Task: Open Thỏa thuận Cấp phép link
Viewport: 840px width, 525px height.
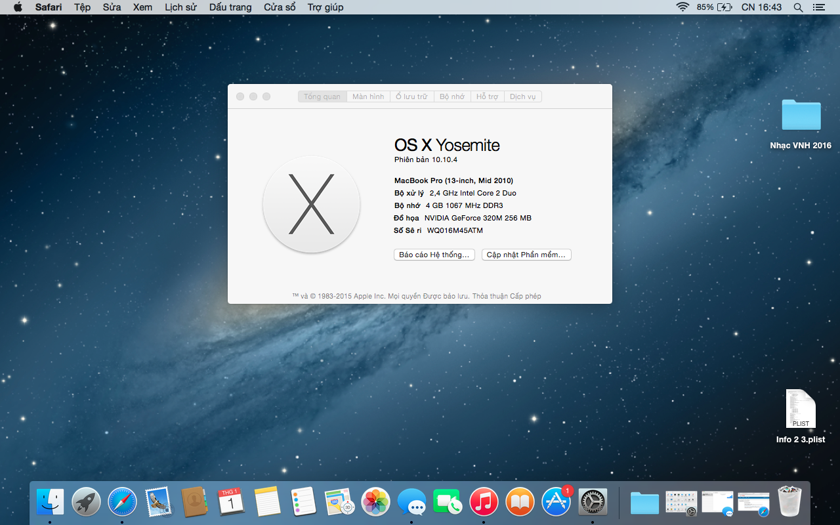Action: pos(507,296)
